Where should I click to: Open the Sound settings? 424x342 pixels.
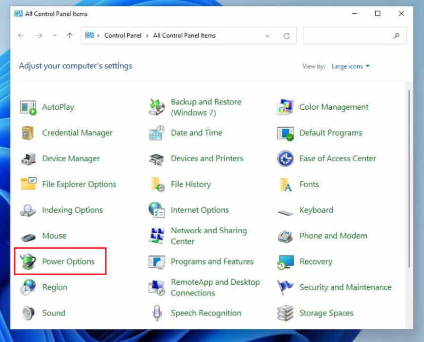click(54, 313)
